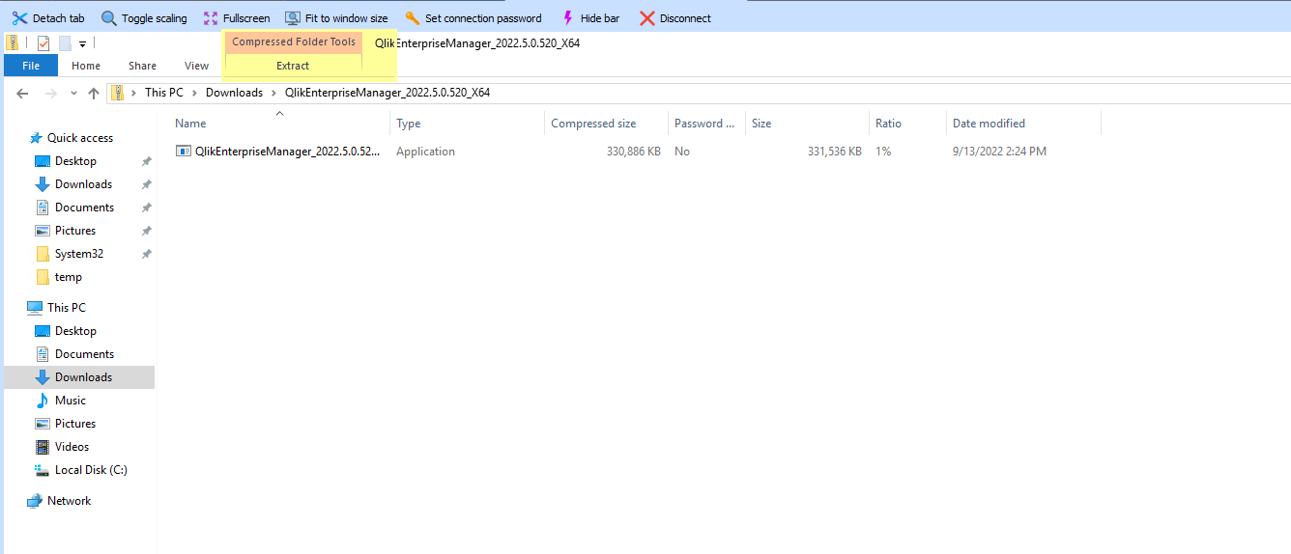Go back with the left arrow button
The image size is (1291, 554).
coord(22,93)
